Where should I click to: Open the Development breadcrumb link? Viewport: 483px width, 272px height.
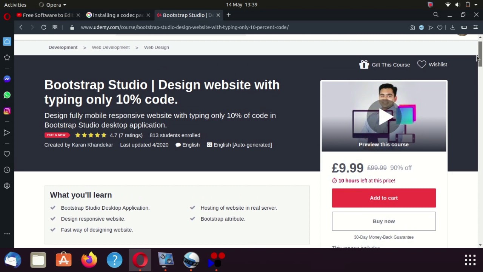63,47
